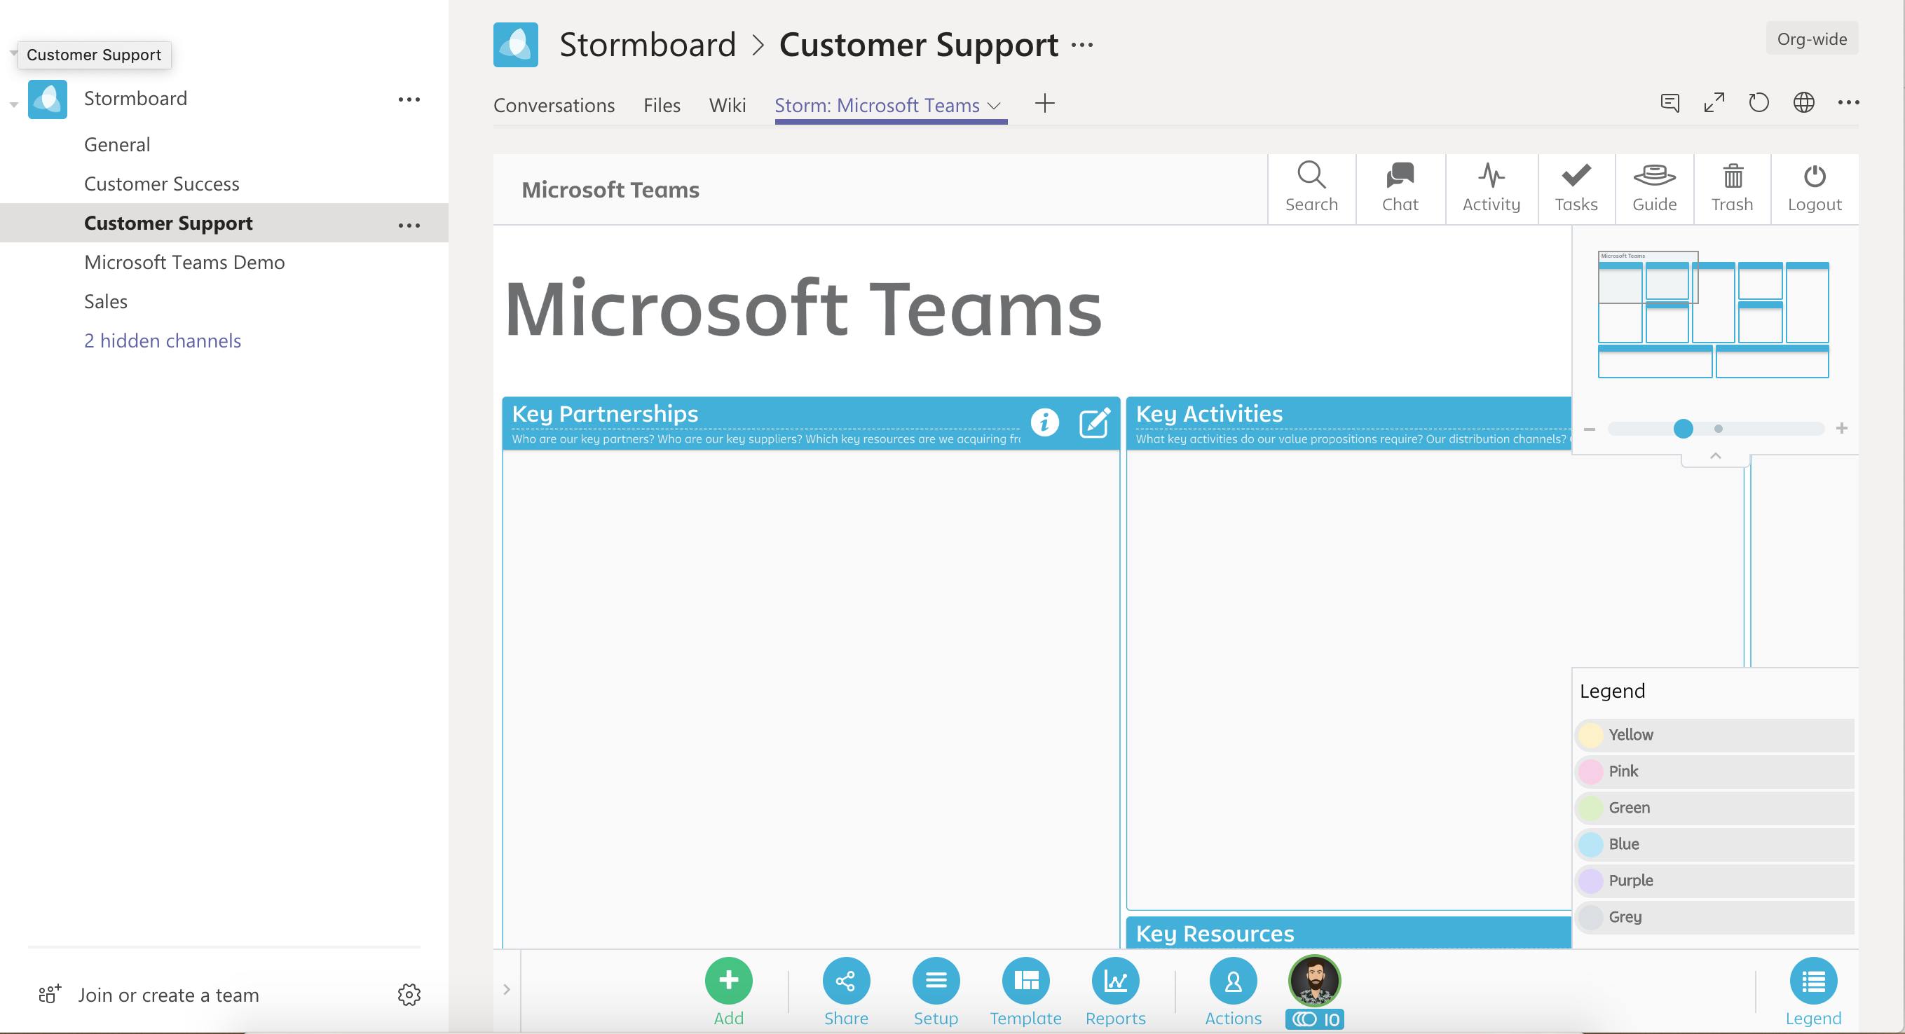Expand the tab to full screen
This screenshot has height=1034, width=1905.
[x=1714, y=103]
